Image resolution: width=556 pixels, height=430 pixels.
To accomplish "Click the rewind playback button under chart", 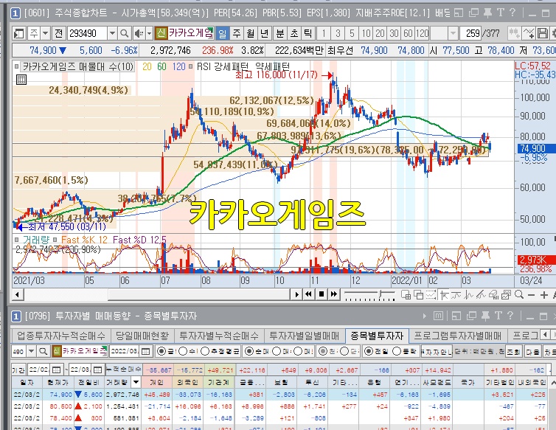I will tap(308, 294).
